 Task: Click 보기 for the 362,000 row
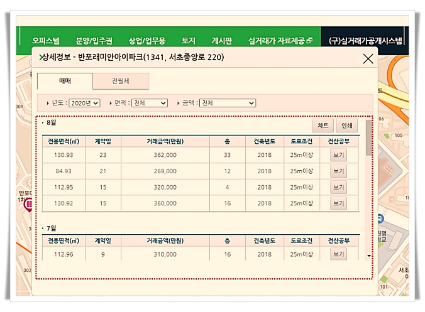338,155
